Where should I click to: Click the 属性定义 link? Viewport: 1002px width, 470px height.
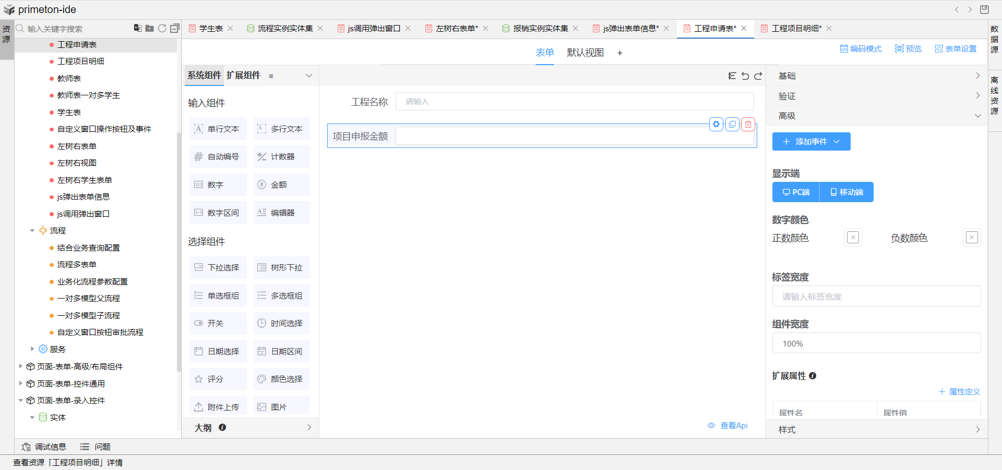960,392
